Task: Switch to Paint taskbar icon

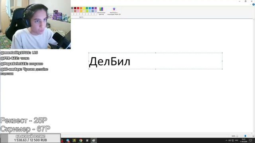Action: coord(94,140)
